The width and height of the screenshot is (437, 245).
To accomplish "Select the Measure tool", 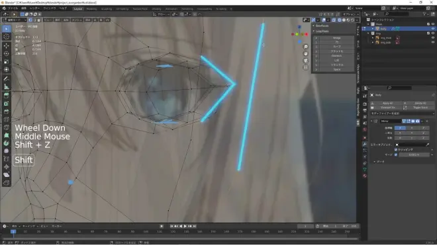I will (x=7, y=87).
